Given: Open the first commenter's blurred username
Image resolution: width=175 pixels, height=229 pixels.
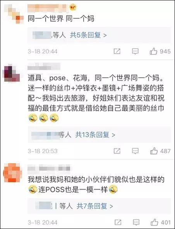Looking at the screenshot, I should [x=48, y=8].
